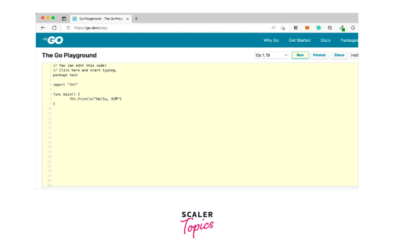Open the green Grammarly extension icon
Screen dimensions: 394x242
point(318,28)
